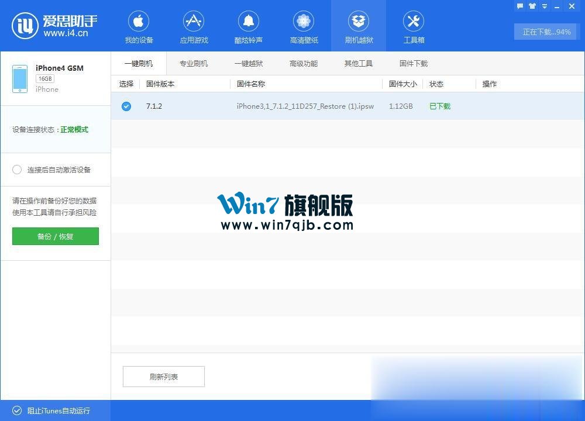Viewport: 585px width, 421px height.
Task: Click the iPhone4 GSM device name
Action: [x=59, y=68]
